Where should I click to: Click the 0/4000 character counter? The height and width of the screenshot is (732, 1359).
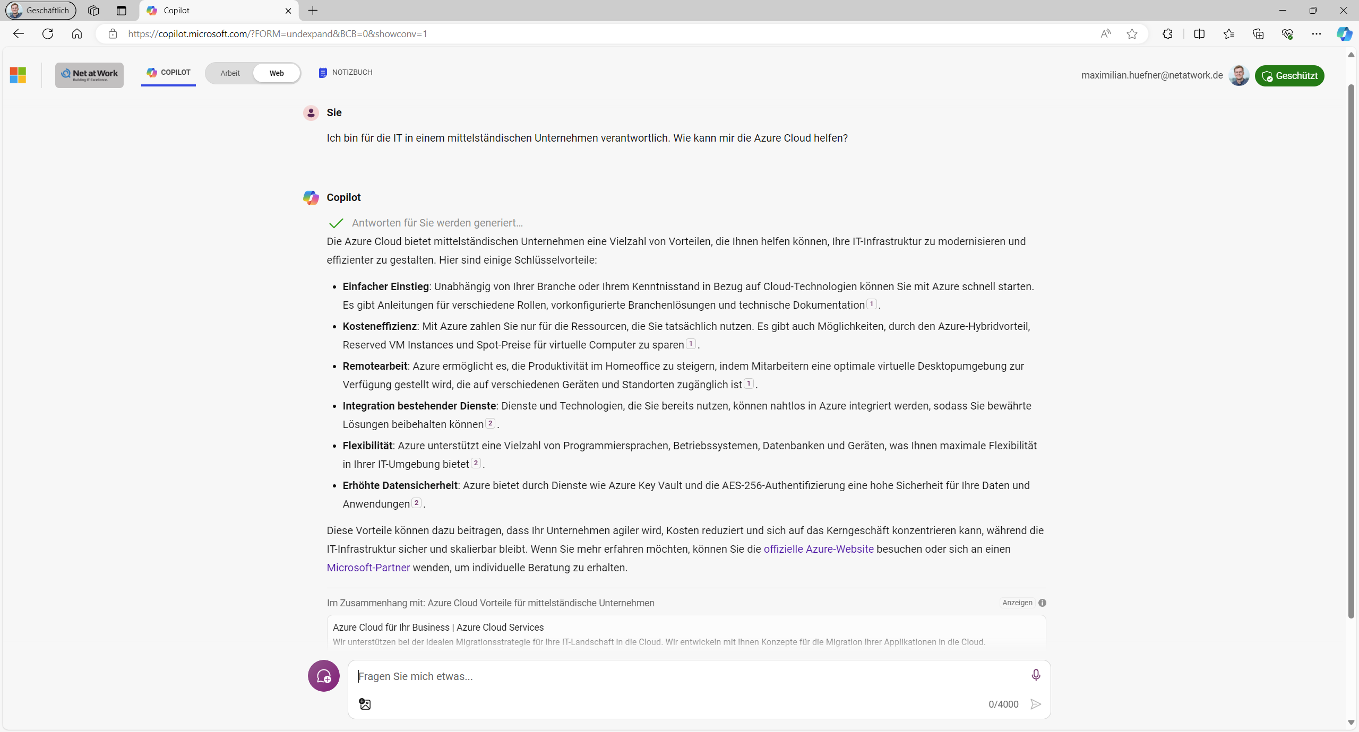(x=1003, y=704)
